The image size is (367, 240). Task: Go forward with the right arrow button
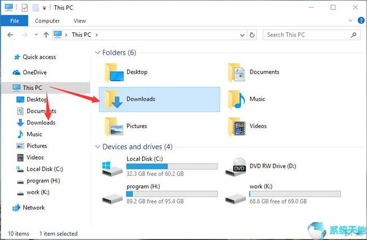click(24, 35)
